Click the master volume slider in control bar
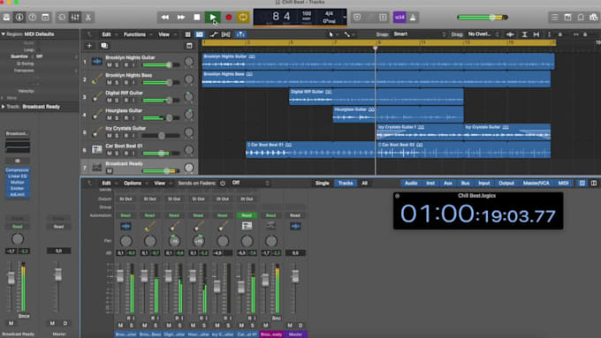Screen dimensions: 601x338 pos(483,18)
